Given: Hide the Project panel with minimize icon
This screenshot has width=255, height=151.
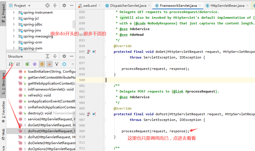Looking at the screenshot, I should point(72,5).
